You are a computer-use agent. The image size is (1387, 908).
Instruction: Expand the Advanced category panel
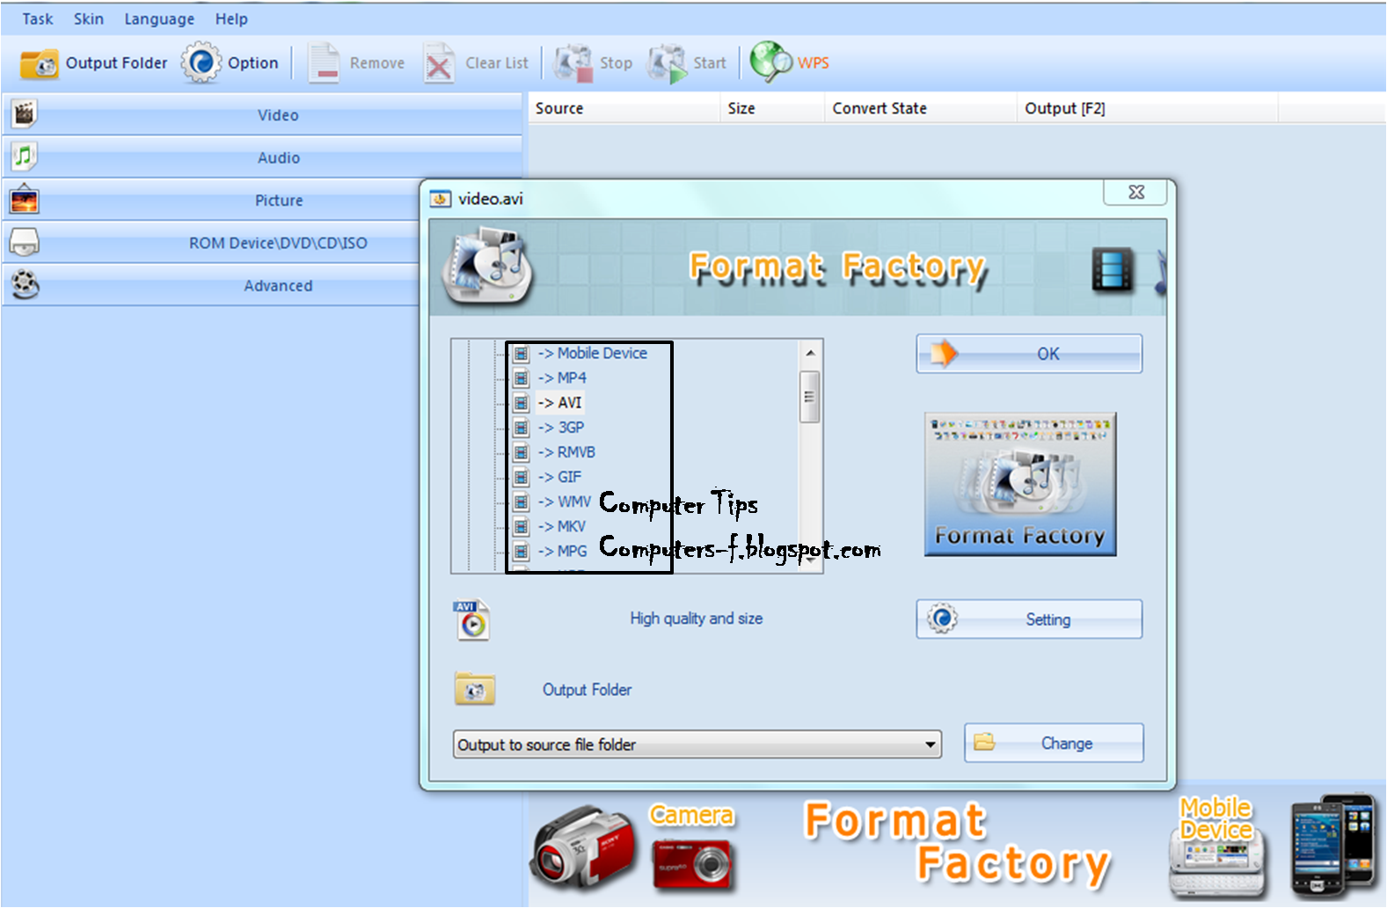[x=212, y=286]
